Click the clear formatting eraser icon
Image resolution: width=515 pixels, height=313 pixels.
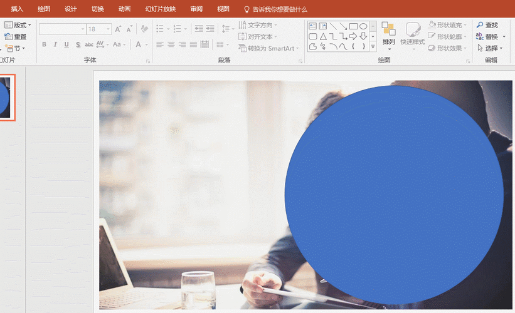click(x=144, y=29)
